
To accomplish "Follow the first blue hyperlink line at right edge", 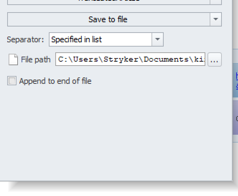I will (237, 76).
